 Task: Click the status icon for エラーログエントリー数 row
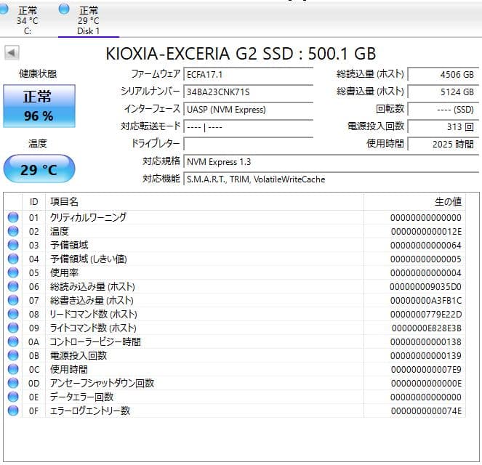[x=13, y=411]
